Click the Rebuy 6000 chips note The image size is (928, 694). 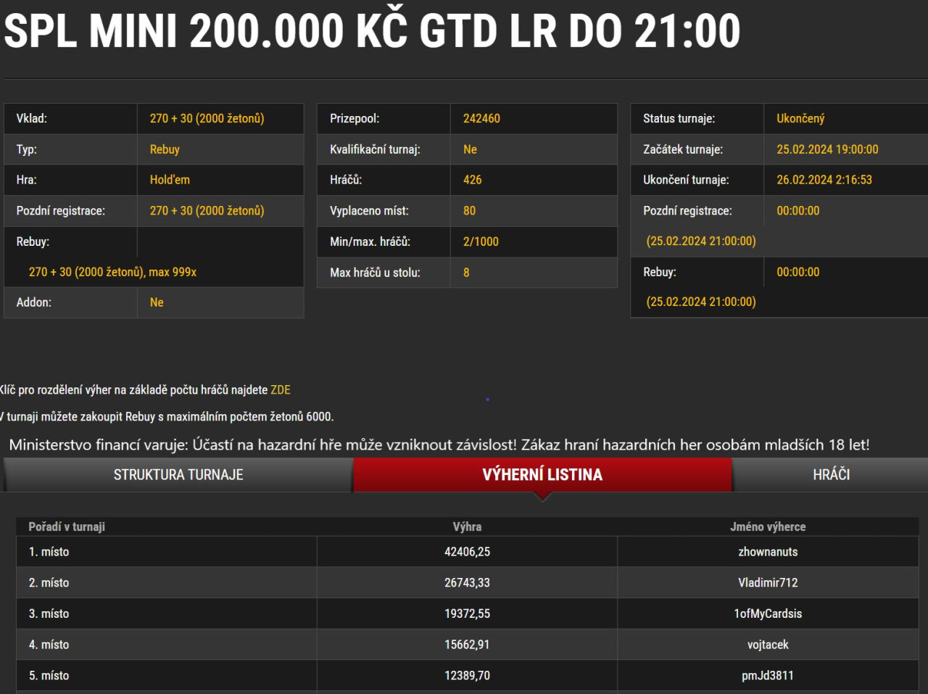167,417
